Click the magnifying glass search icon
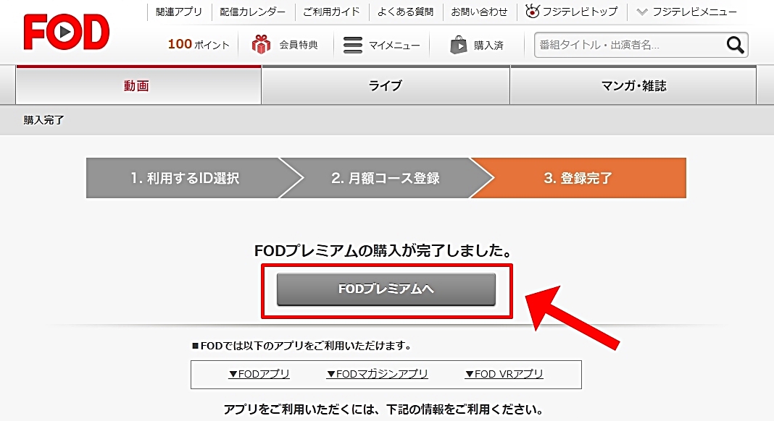Viewport: 774px width, 421px height. pos(735,45)
